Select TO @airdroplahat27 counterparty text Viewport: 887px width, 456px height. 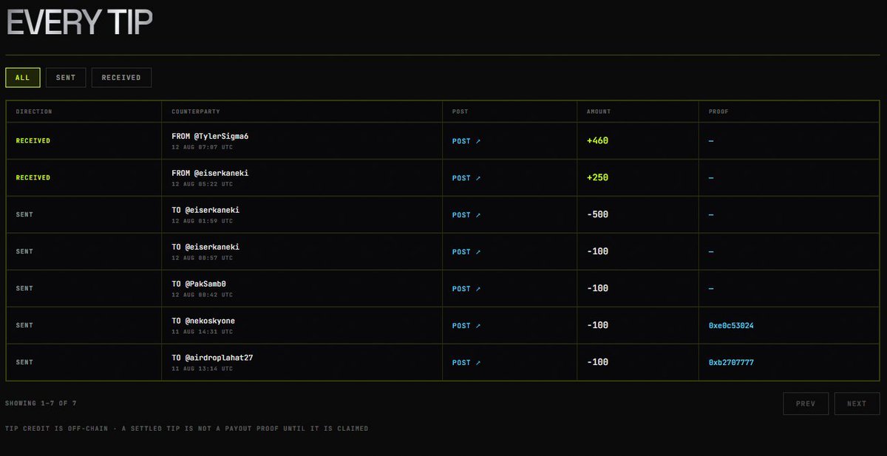213,358
